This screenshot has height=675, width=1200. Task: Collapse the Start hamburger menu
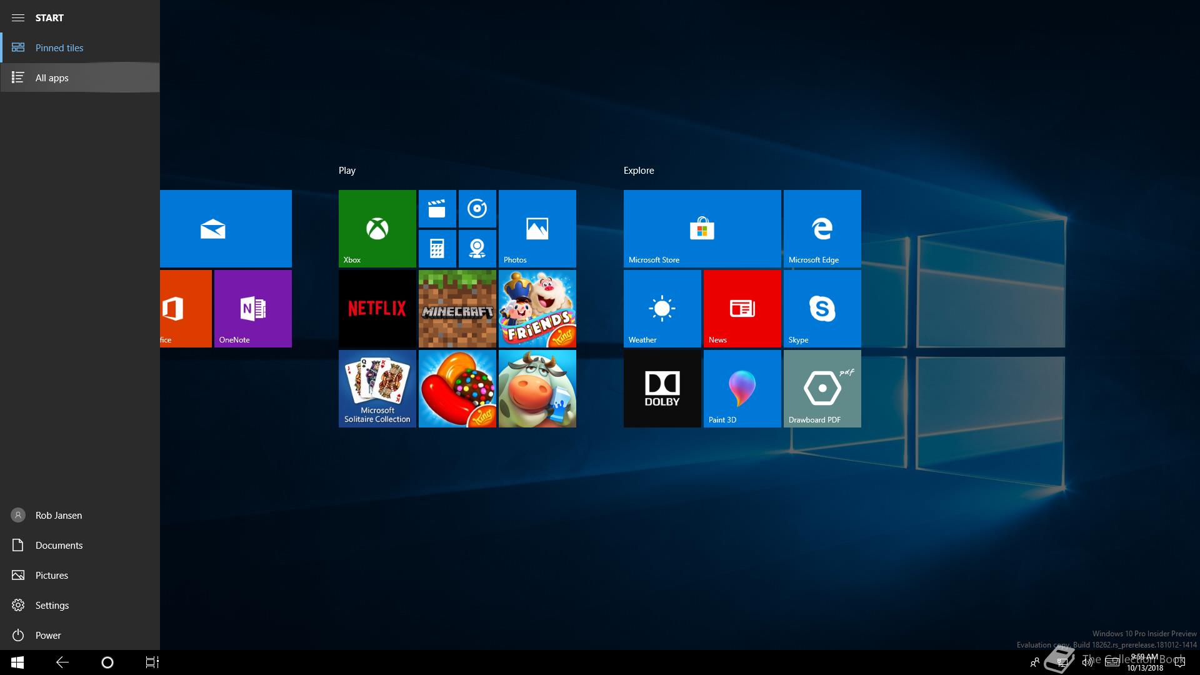click(x=18, y=17)
